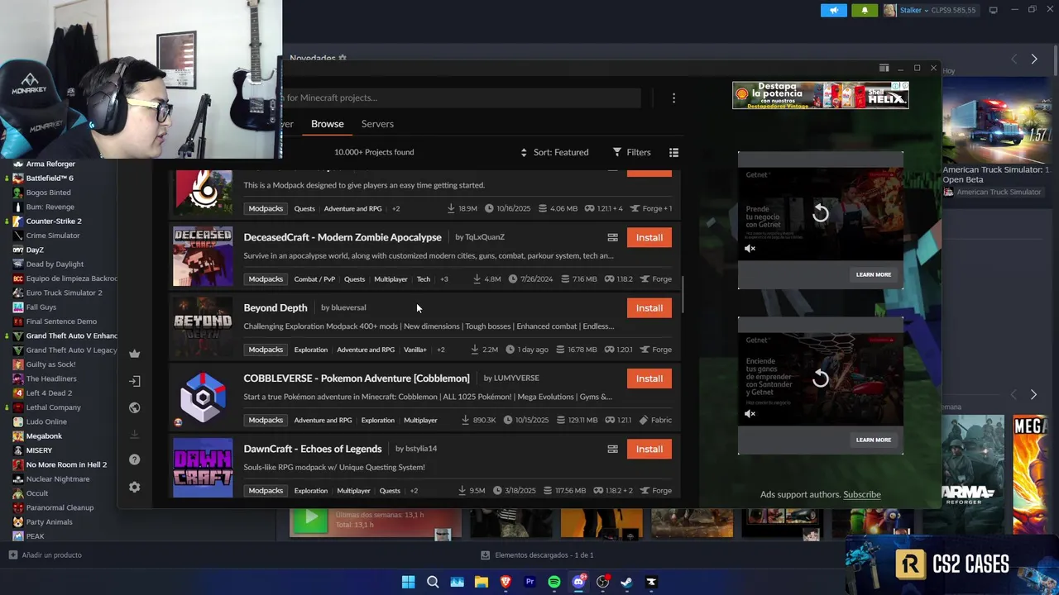This screenshot has height=595, width=1059.
Task: Select Megabonk in Steam library
Action: tap(44, 436)
